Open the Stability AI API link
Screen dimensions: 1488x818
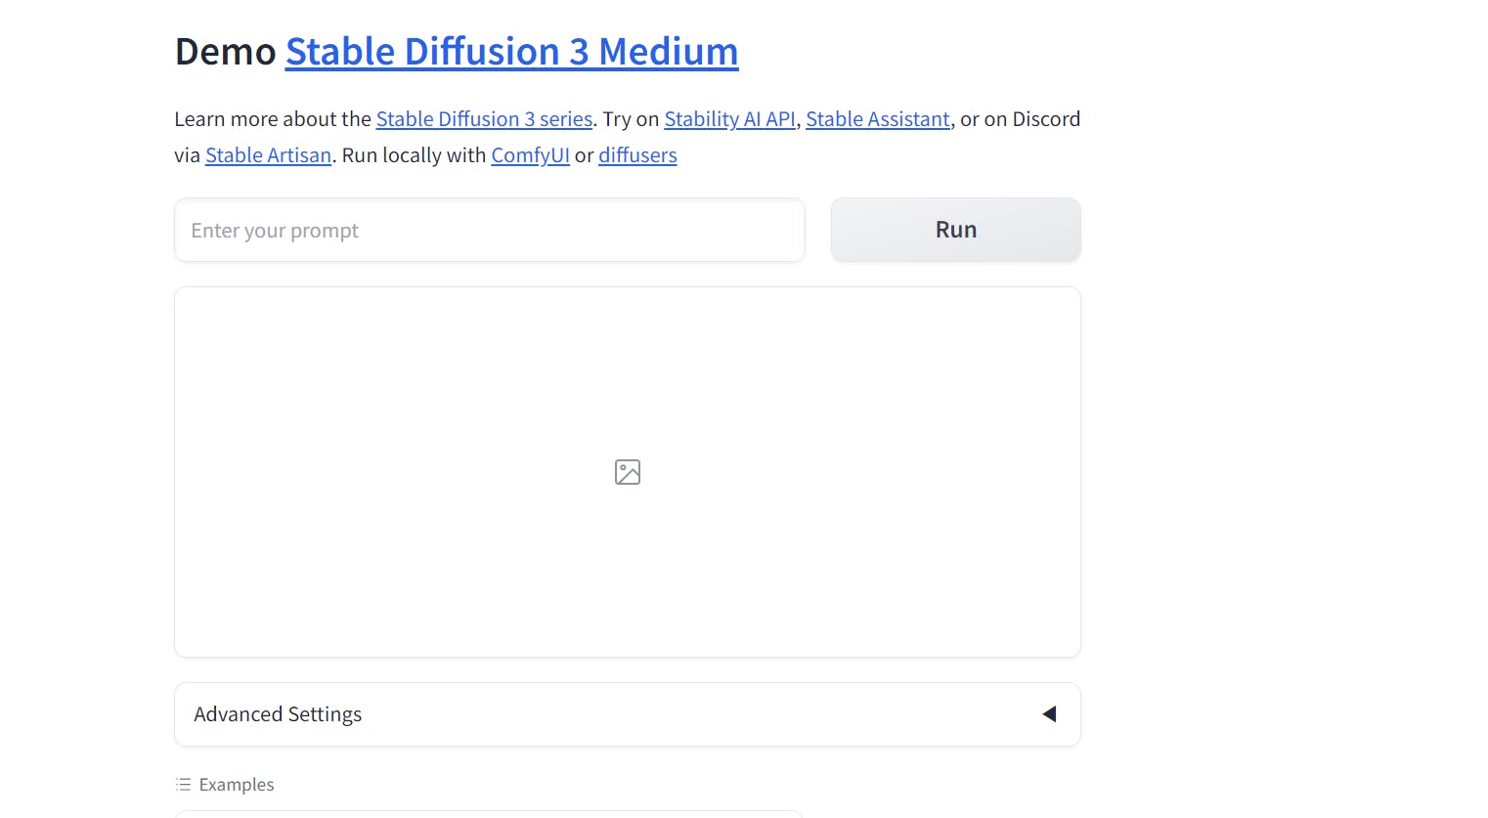point(729,119)
